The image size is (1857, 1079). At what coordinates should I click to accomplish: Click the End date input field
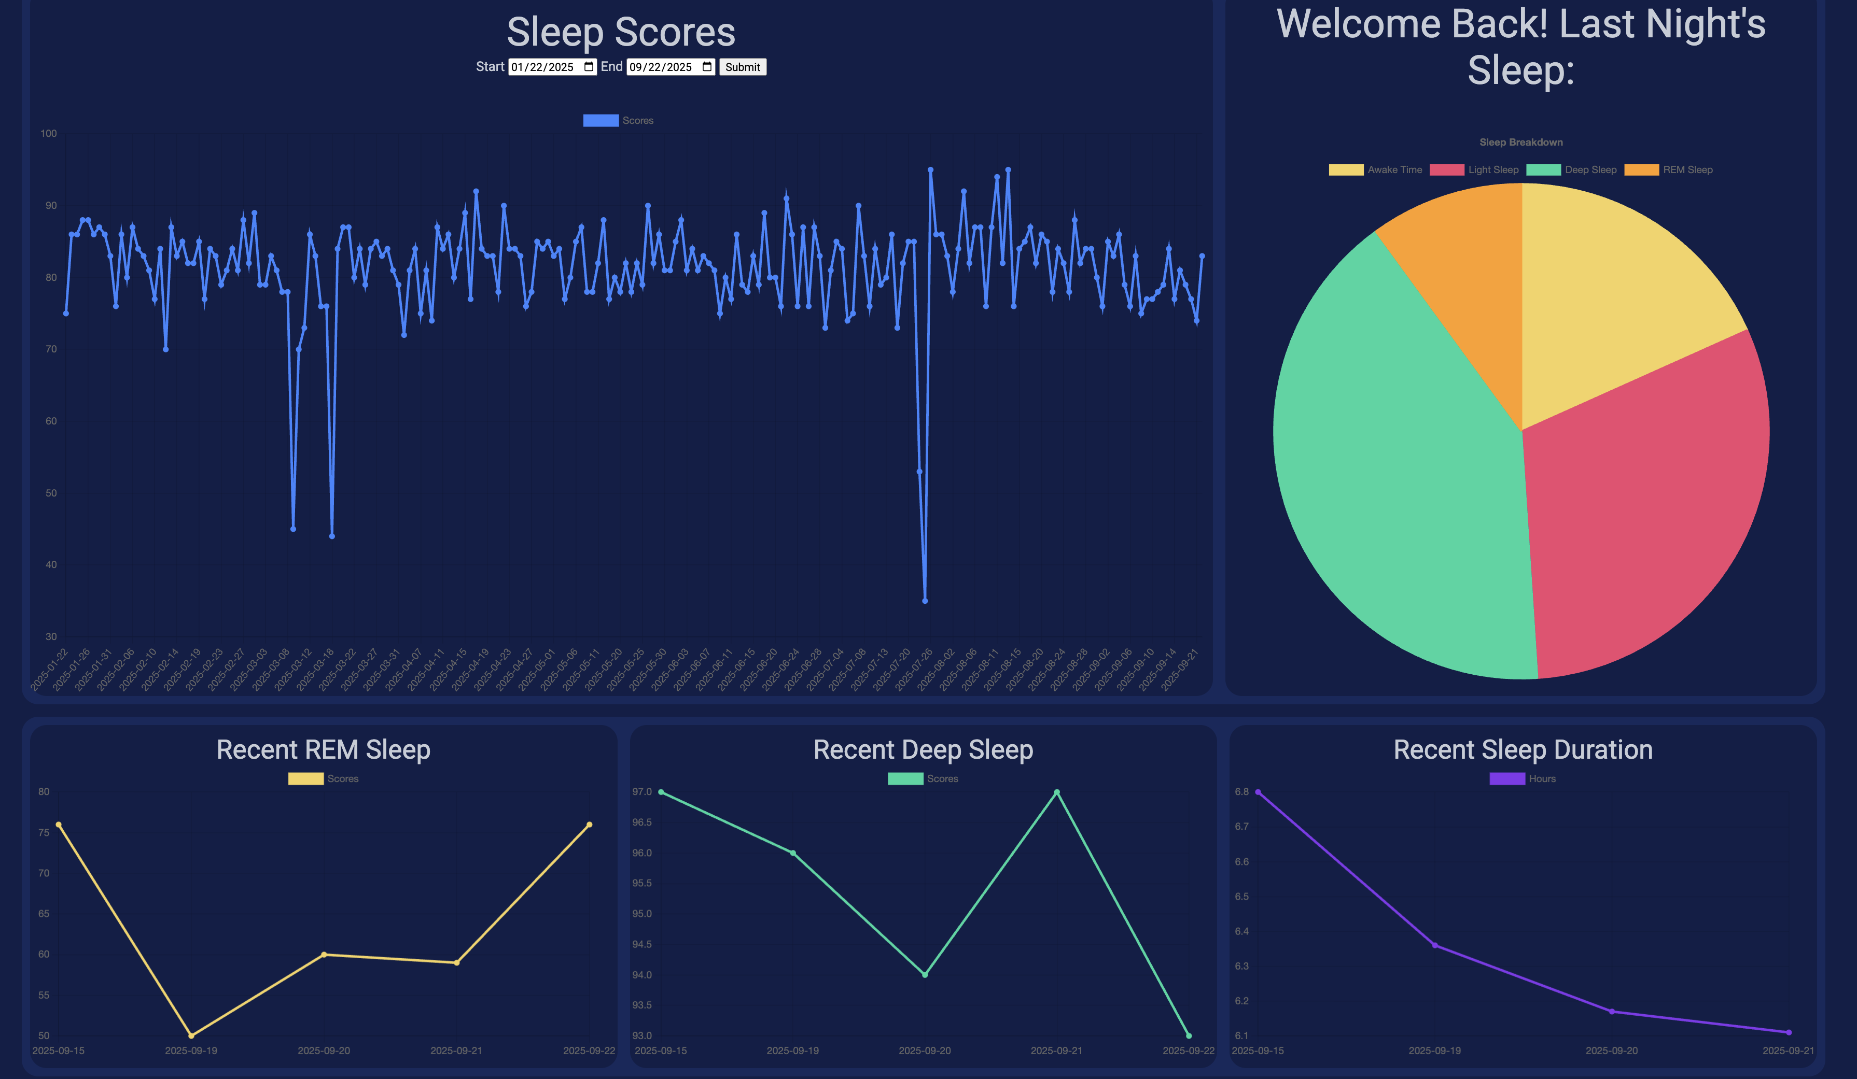661,67
